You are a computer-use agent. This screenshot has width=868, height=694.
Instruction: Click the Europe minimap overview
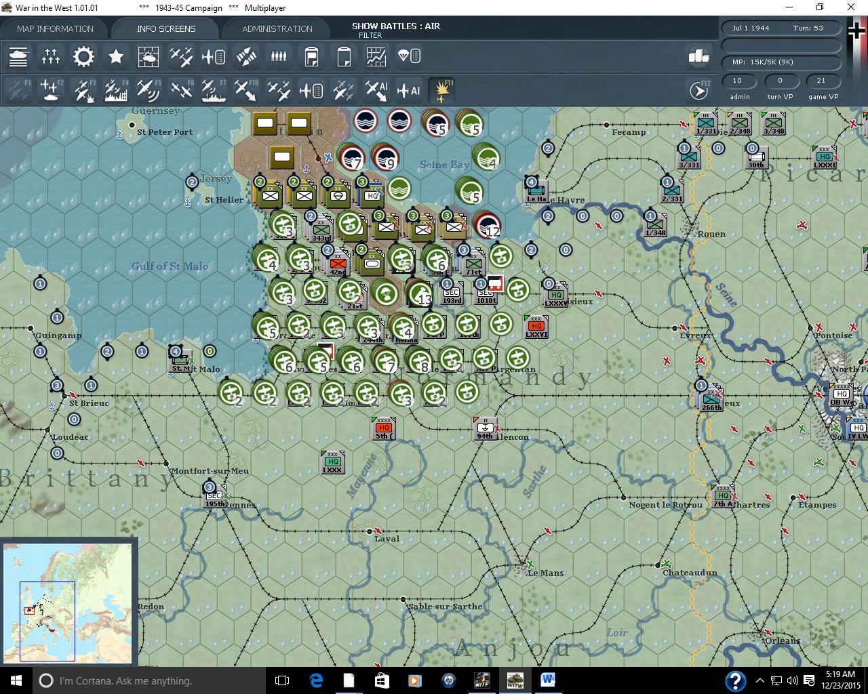68,603
